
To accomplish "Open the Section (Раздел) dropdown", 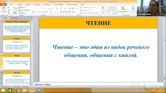I will coord(22,13).
